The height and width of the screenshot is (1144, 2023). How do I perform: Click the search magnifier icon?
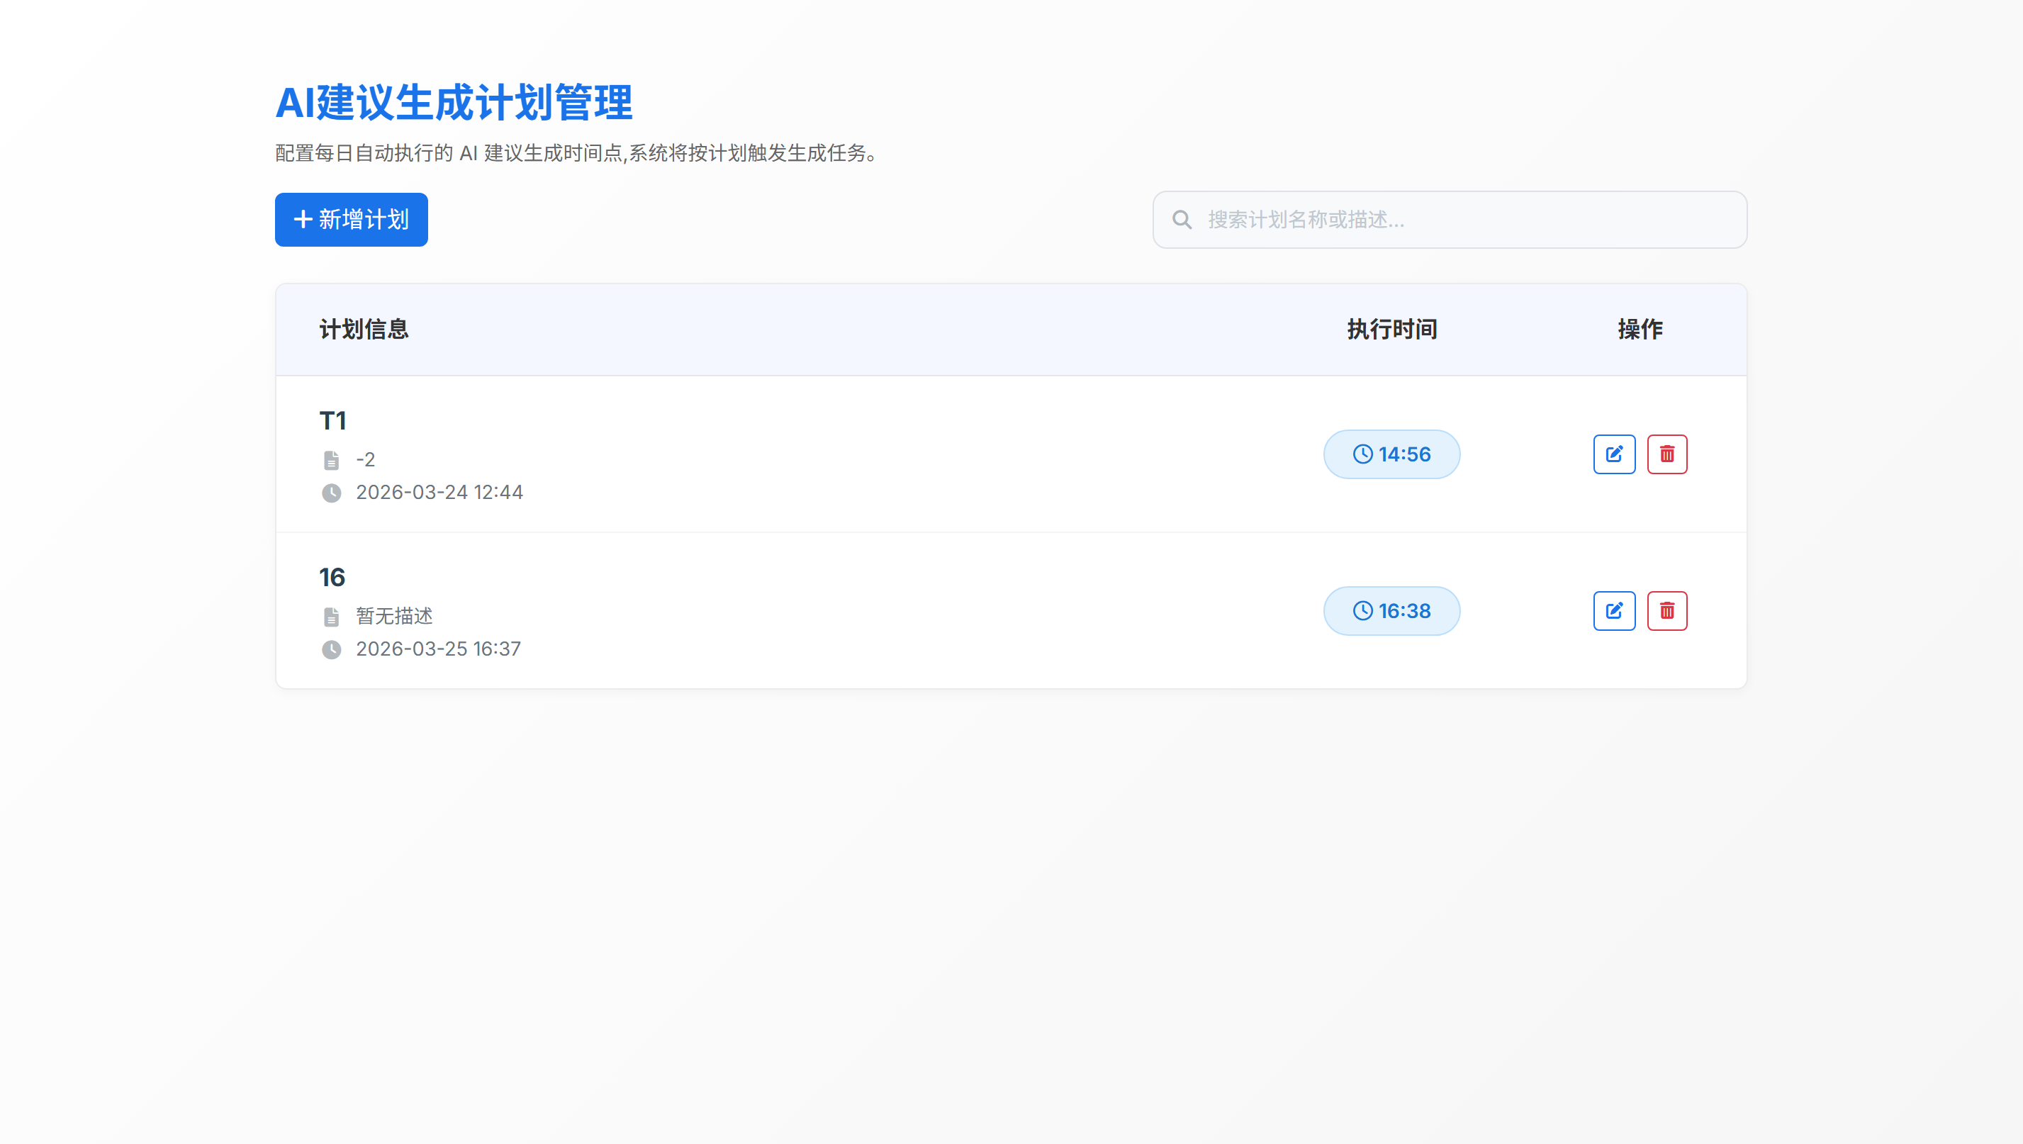point(1182,220)
